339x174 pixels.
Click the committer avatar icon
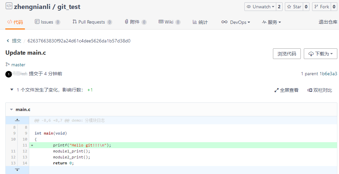[9, 74]
